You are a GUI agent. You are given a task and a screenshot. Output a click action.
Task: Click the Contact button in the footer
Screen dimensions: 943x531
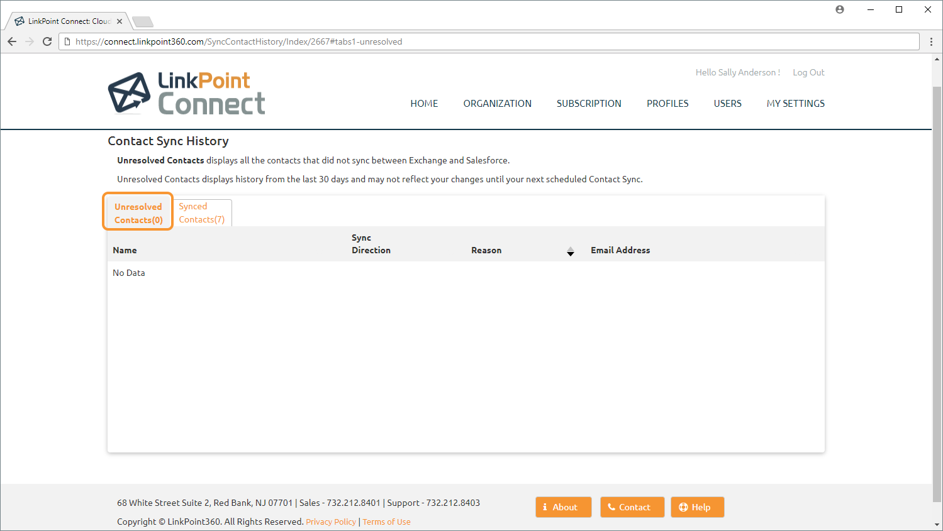[632, 507]
